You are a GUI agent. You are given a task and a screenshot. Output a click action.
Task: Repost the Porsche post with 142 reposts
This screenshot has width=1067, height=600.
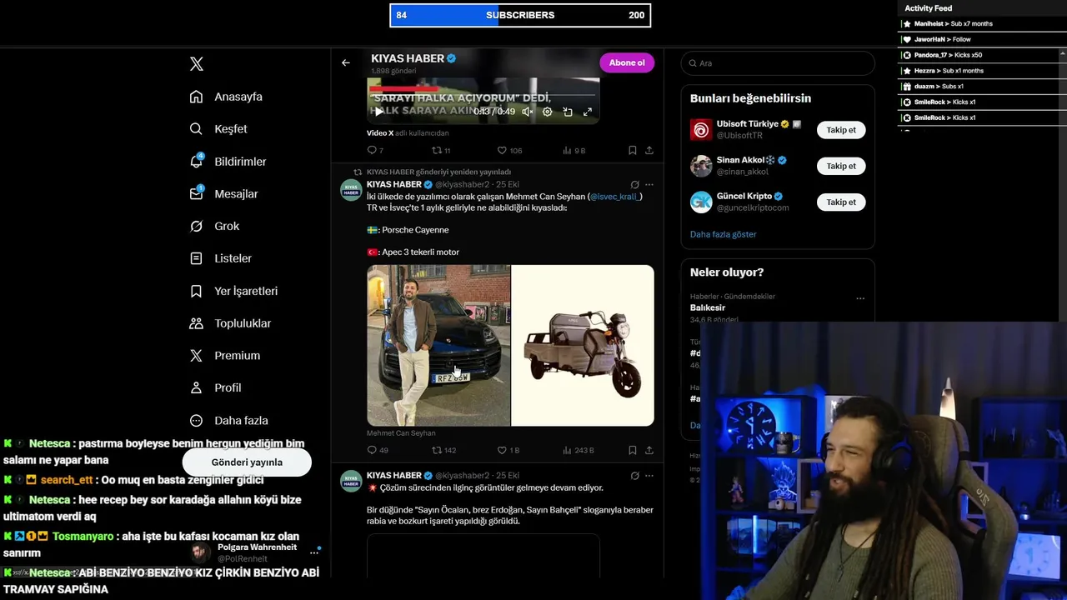(443, 450)
